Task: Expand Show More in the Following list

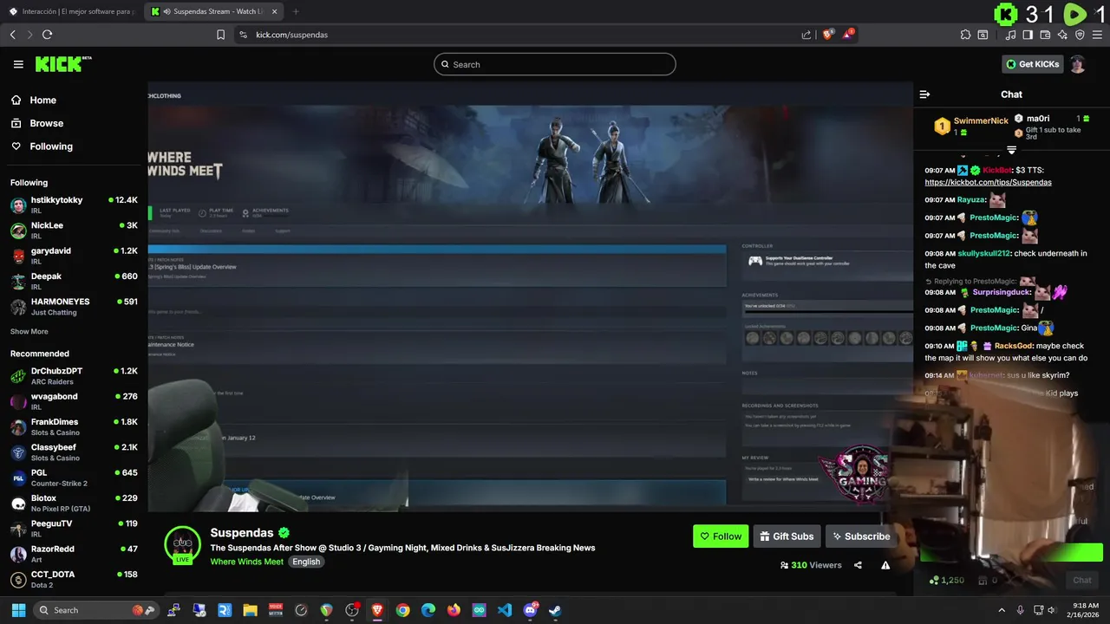Action: click(x=29, y=331)
